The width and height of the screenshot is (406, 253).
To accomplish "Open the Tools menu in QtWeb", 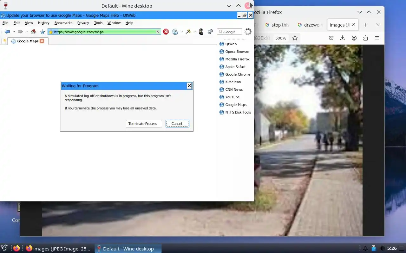I will point(98,23).
